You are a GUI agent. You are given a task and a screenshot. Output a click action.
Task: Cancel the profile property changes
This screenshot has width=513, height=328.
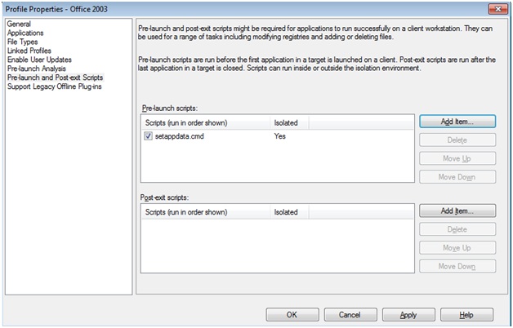pos(349,314)
